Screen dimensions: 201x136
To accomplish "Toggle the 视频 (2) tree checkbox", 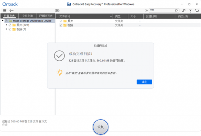I will pos(10,29).
